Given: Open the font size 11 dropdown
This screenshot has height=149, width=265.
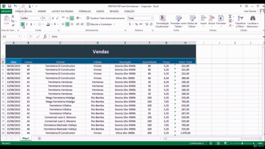Looking at the screenshot, I should [49, 18].
